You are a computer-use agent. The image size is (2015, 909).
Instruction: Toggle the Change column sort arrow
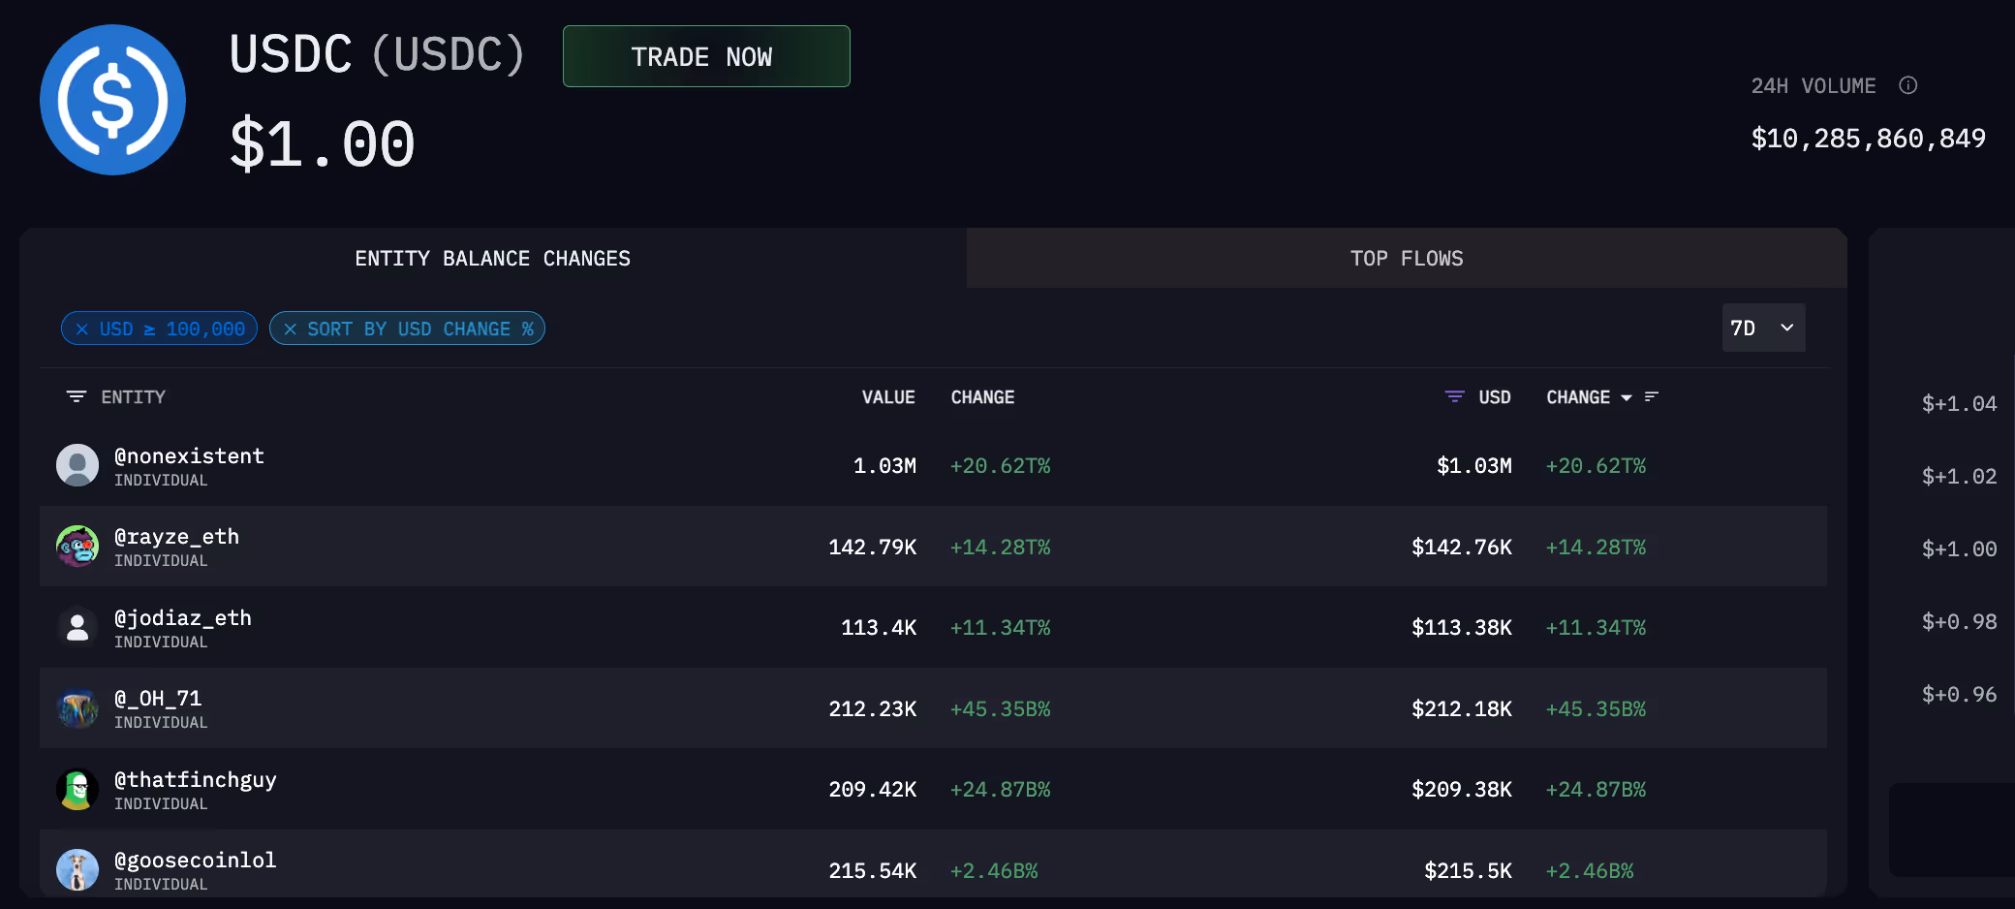click(x=1627, y=397)
